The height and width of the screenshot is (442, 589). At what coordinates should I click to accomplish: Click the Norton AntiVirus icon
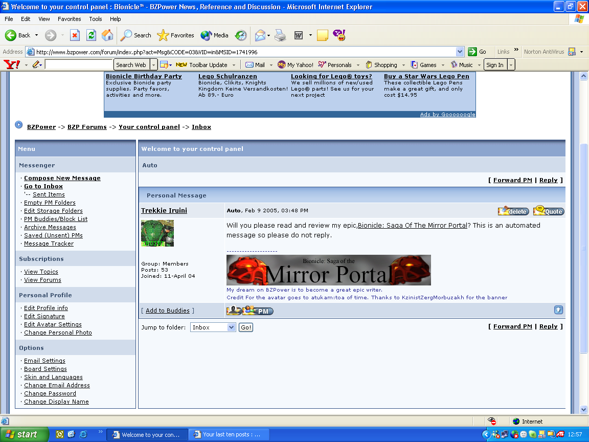click(572, 52)
